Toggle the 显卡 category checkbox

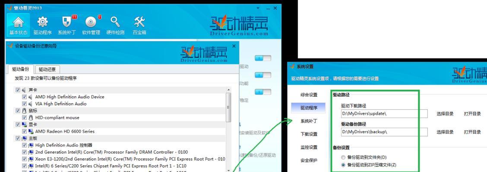[18, 124]
